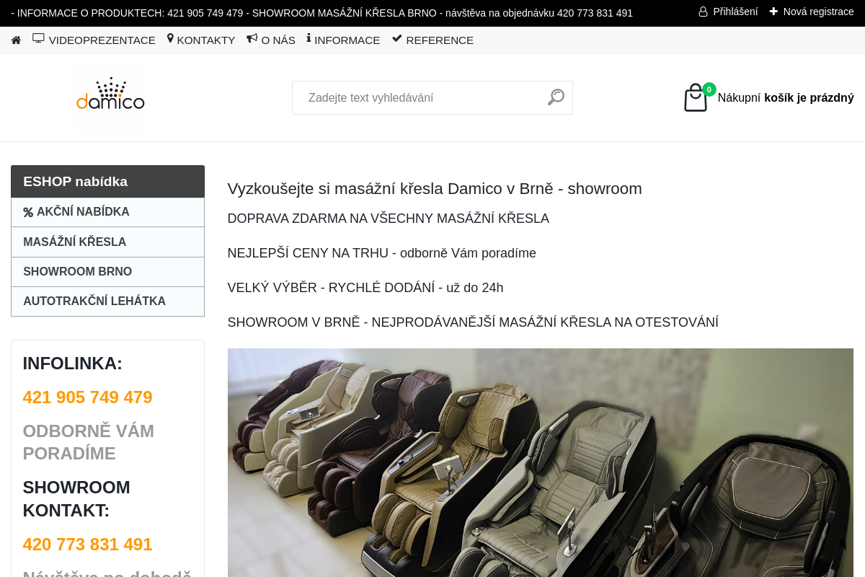This screenshot has height=577, width=865.
Task: Open the shopping cart icon
Action: 694,98
